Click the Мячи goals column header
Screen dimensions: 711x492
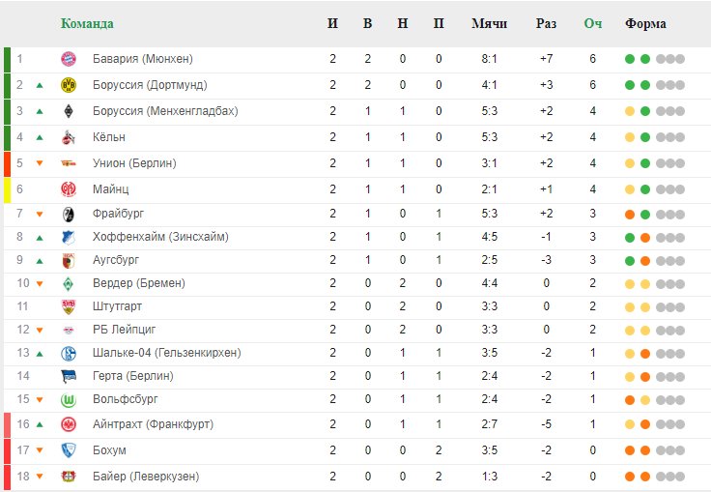click(x=489, y=23)
